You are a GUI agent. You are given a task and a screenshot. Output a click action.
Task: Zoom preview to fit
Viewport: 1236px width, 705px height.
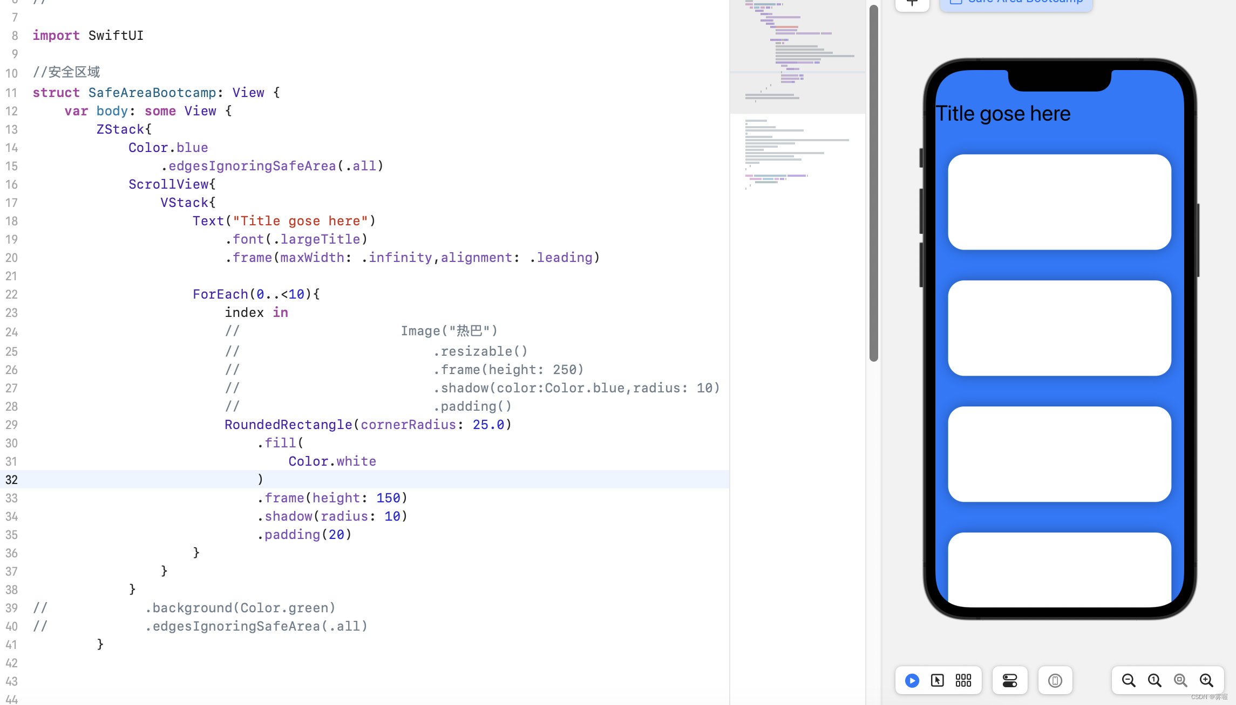[1180, 680]
